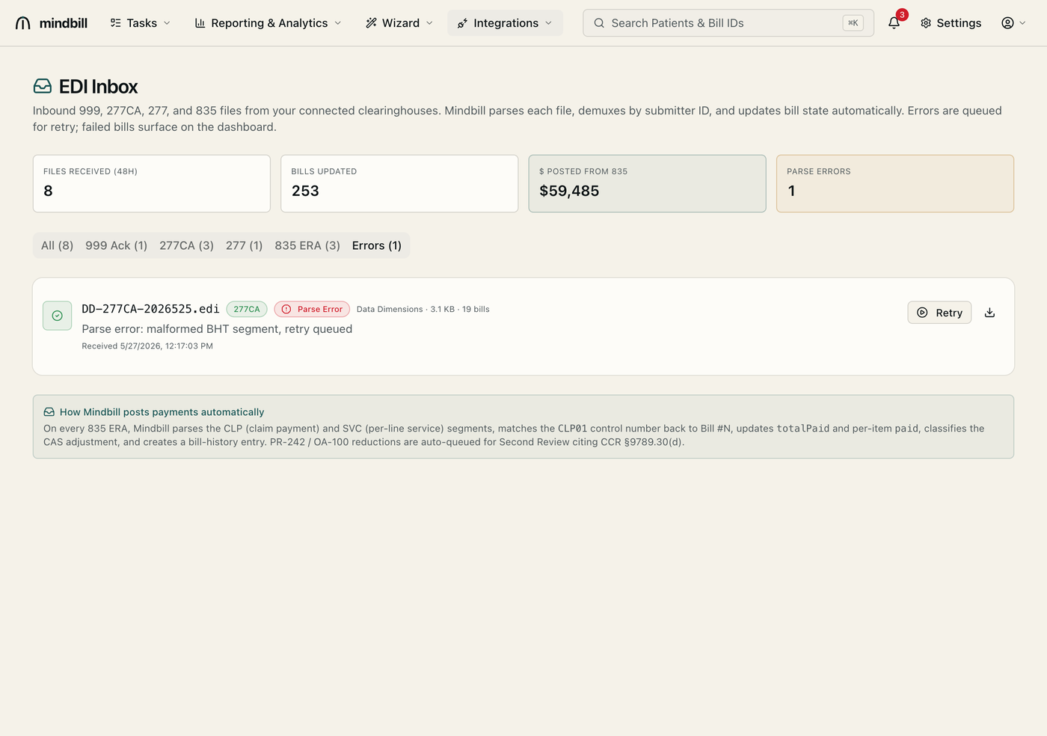Open Settings

(951, 23)
